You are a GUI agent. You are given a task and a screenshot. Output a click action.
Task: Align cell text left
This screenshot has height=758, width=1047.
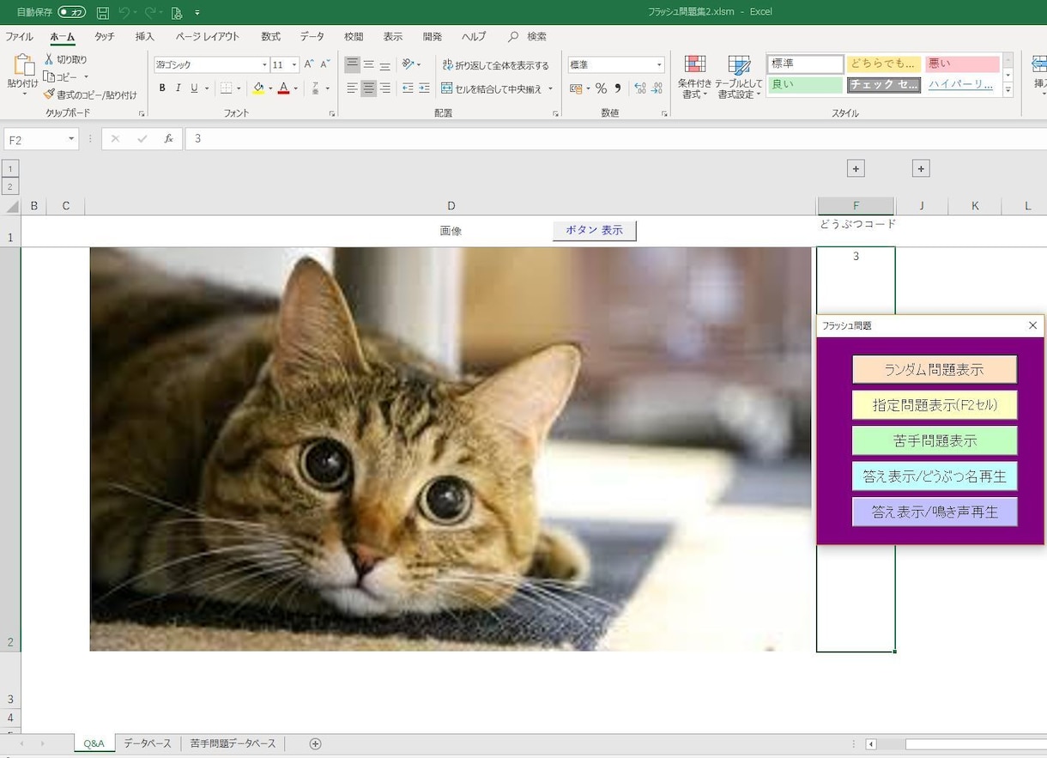(x=353, y=88)
